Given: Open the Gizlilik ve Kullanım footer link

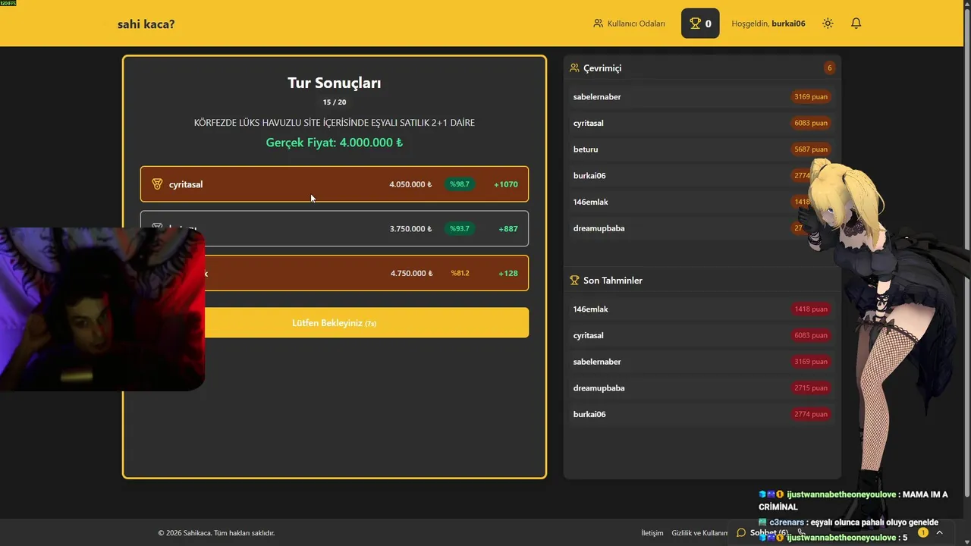Looking at the screenshot, I should [x=699, y=533].
